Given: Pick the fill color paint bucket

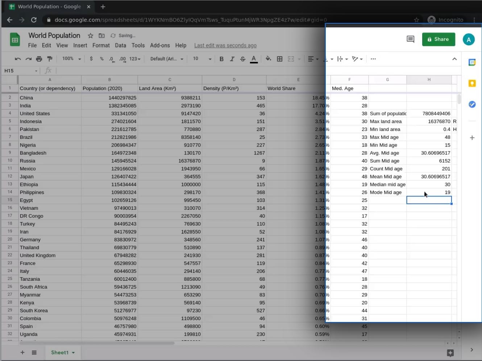Looking at the screenshot, I should (x=268, y=59).
